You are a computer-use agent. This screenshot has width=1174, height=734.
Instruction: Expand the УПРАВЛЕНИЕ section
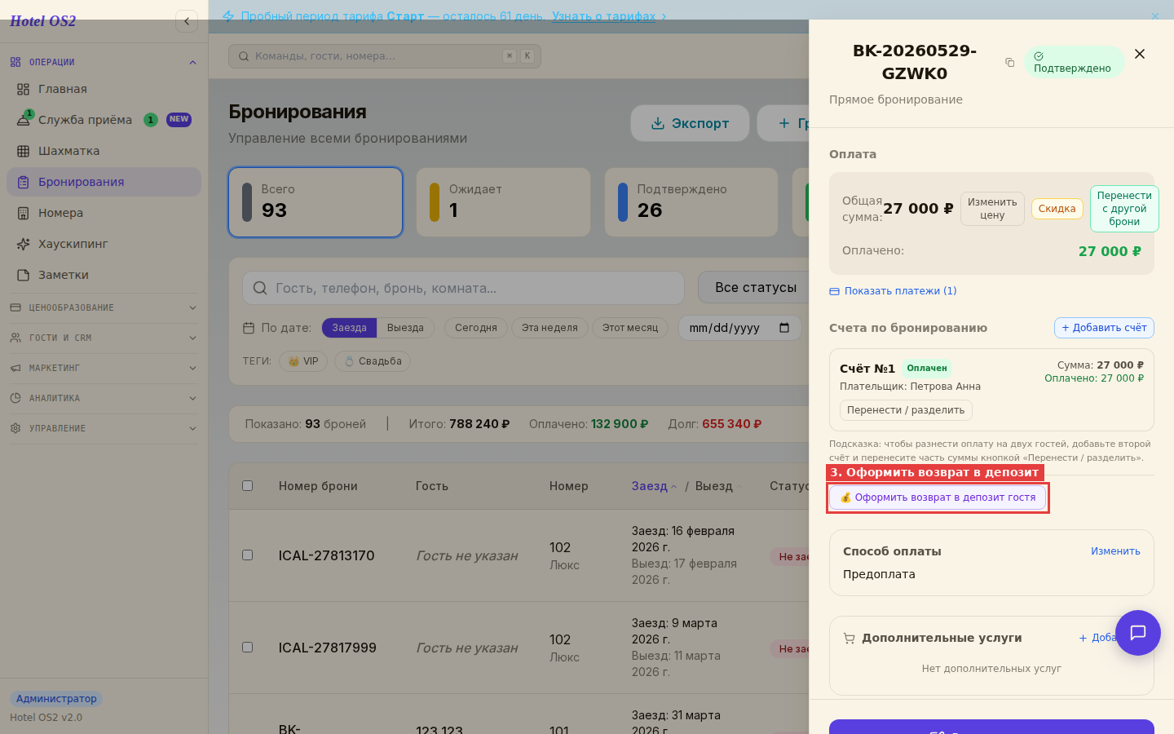click(104, 428)
